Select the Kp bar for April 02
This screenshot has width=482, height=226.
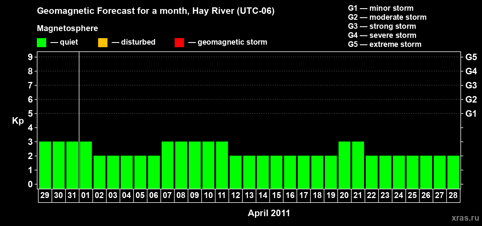[100, 172]
